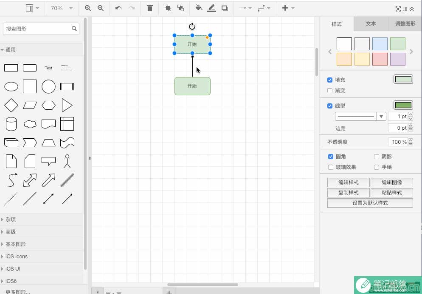The height and width of the screenshot is (294, 422).
Task: Click the 粘贴样式 button
Action: 392,193
